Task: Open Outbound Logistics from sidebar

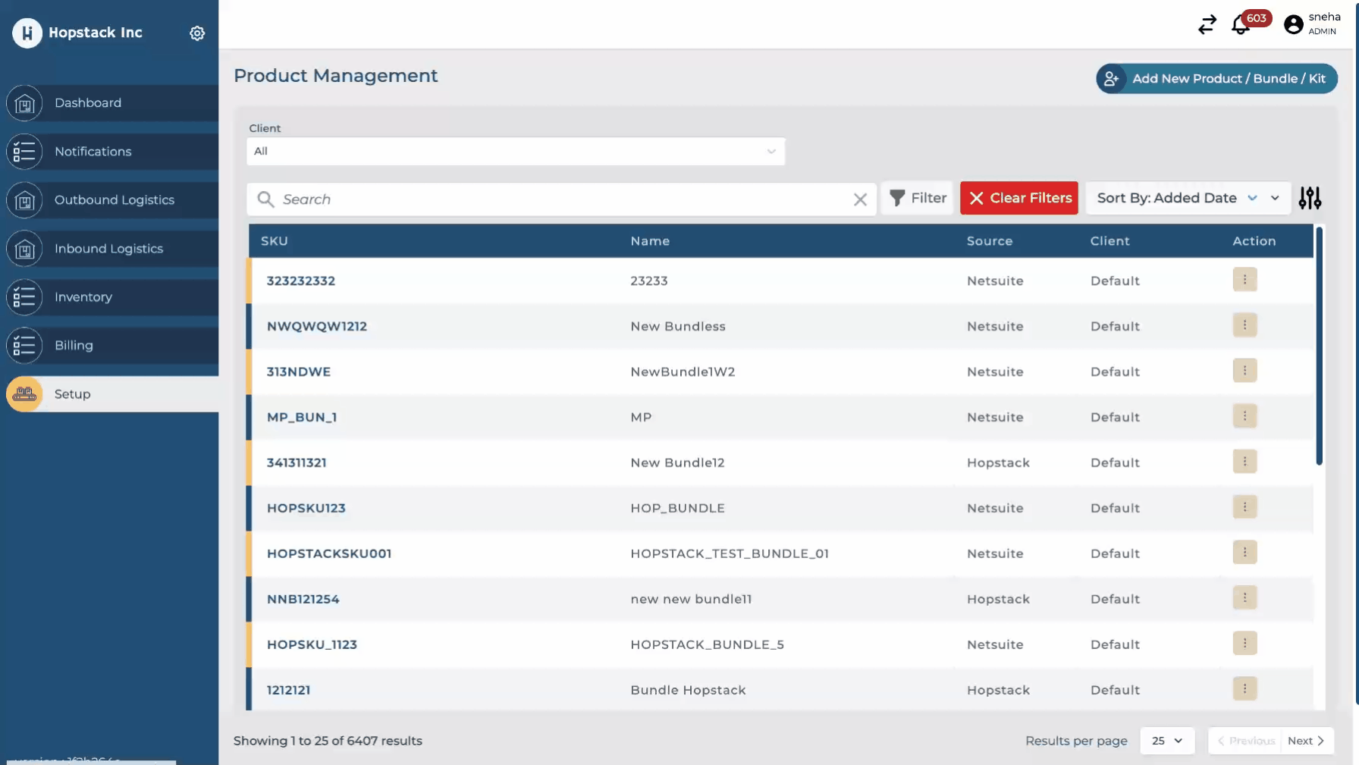Action: click(x=114, y=200)
